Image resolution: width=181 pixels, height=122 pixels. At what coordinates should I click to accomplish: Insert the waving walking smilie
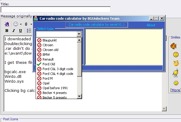175,73
